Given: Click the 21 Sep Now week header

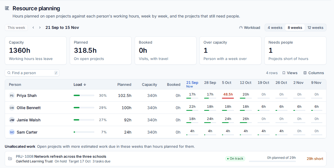Looking at the screenshot, I should 192,84.
